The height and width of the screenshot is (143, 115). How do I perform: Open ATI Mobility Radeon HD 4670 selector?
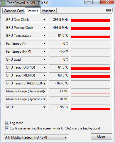pyautogui.click(x=36, y=137)
